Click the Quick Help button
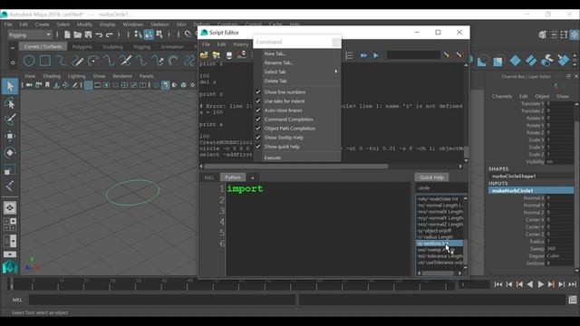 431,177
